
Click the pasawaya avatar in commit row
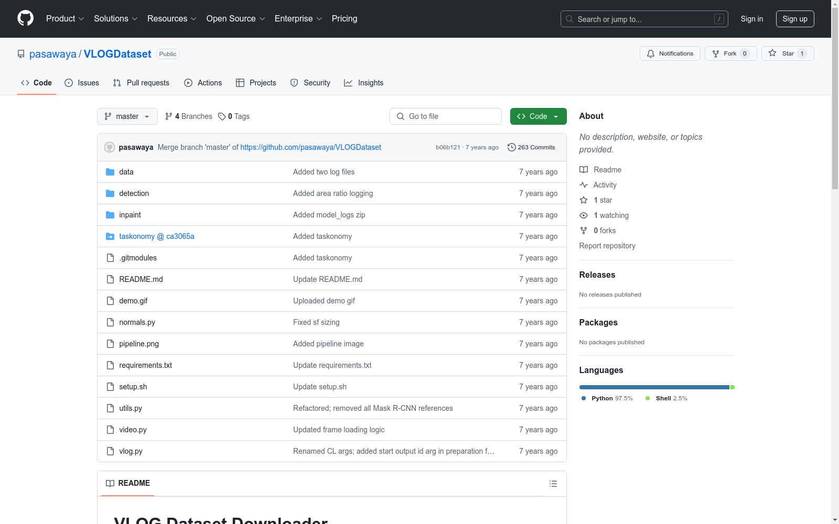[x=110, y=147]
